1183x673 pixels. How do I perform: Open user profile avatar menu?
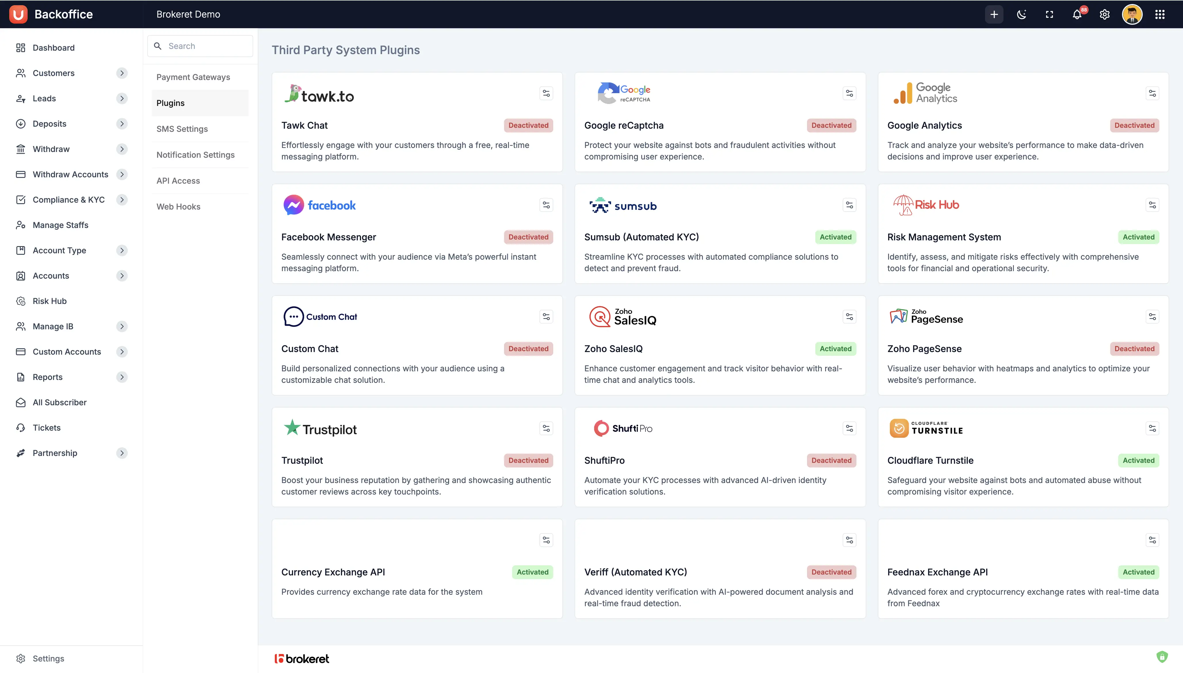click(x=1132, y=14)
